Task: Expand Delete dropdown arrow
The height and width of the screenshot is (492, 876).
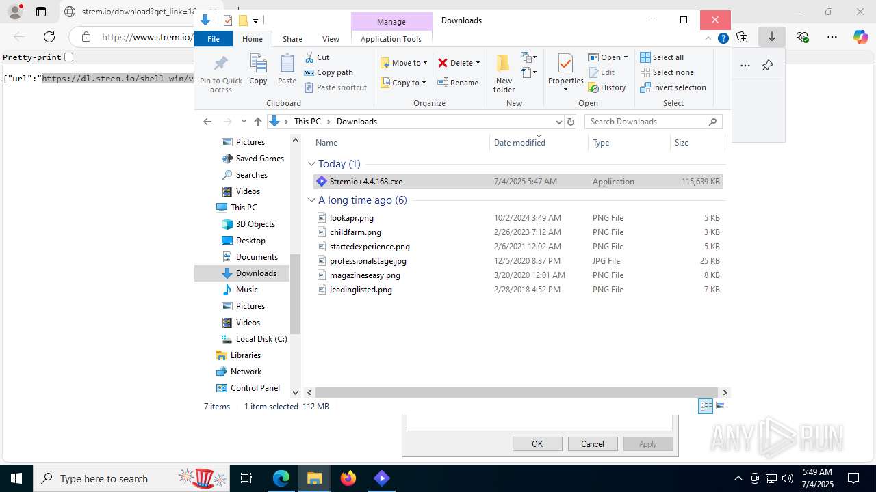Action: click(x=478, y=63)
